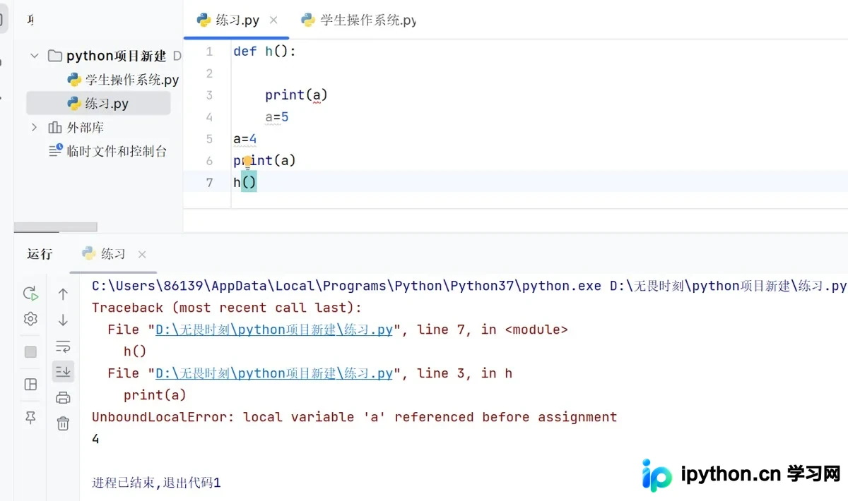Open 学生操作系统.py in the project tree
The image size is (848, 501).
click(x=123, y=80)
